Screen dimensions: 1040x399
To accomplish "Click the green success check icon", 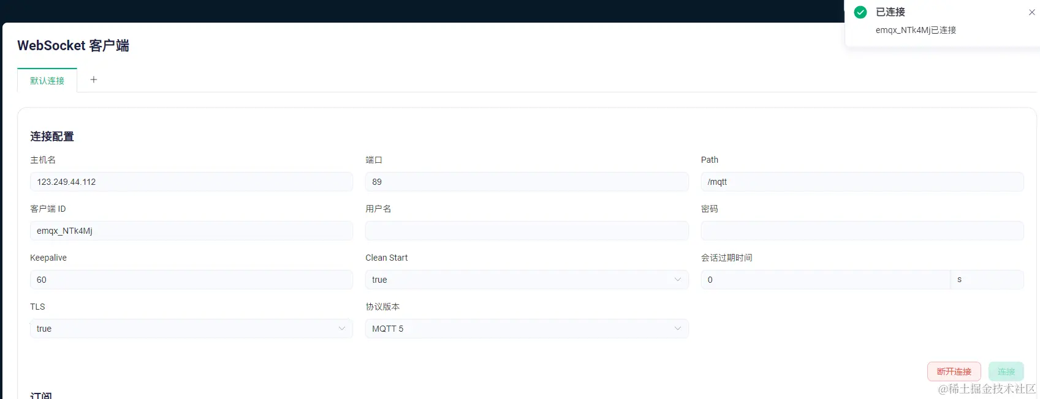I will (x=860, y=12).
